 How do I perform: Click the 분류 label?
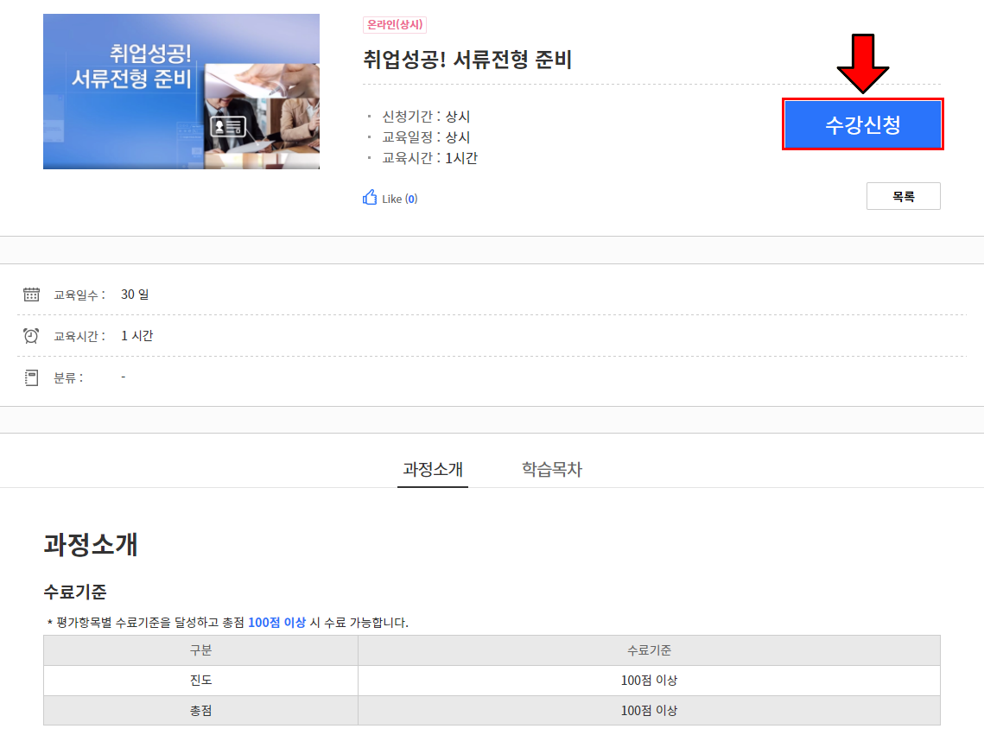pyautogui.click(x=67, y=378)
